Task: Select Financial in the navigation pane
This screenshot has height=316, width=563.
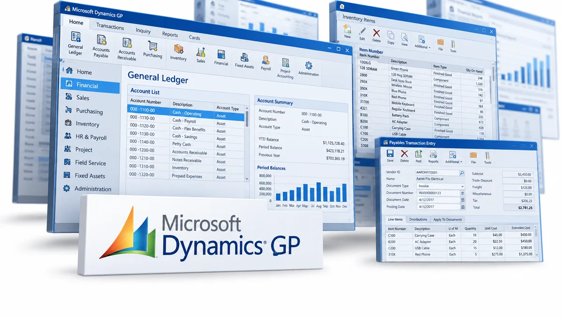Action: tap(90, 85)
